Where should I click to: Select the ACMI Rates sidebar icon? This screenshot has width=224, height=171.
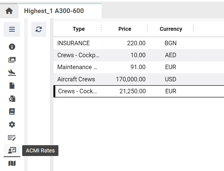pos(12,150)
